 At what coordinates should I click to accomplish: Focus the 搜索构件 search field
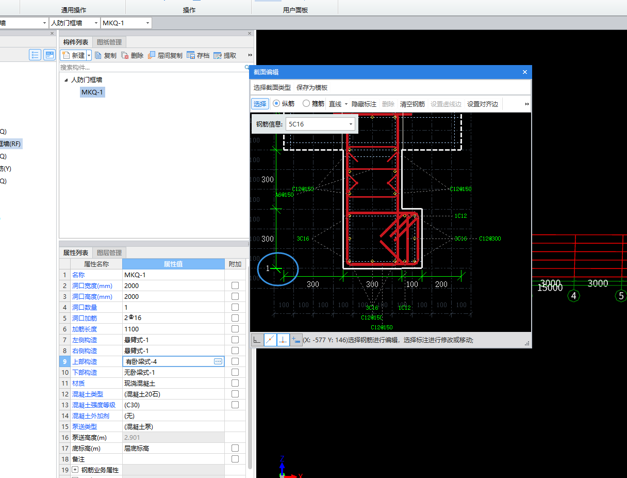tap(152, 67)
